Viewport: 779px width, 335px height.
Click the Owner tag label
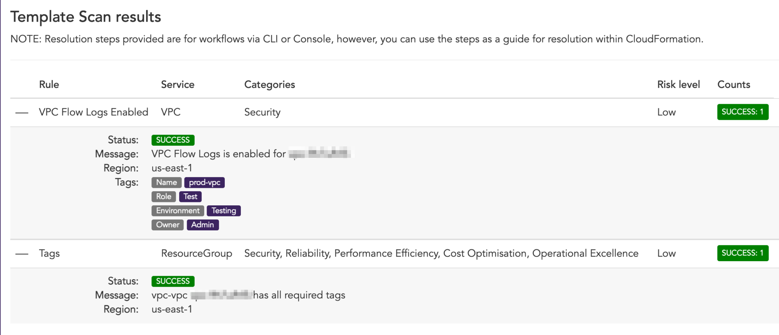click(167, 224)
